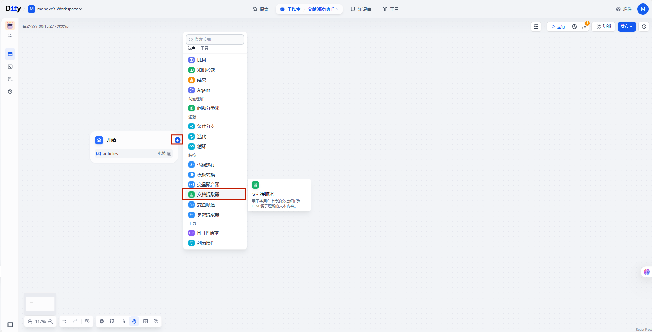Switch to pointer selection mode
The width and height of the screenshot is (652, 332).
pos(124,321)
